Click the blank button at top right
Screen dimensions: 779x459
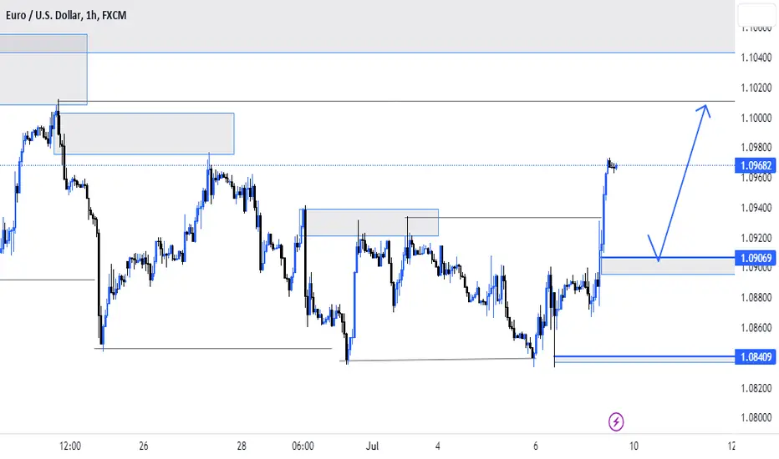[756, 15]
